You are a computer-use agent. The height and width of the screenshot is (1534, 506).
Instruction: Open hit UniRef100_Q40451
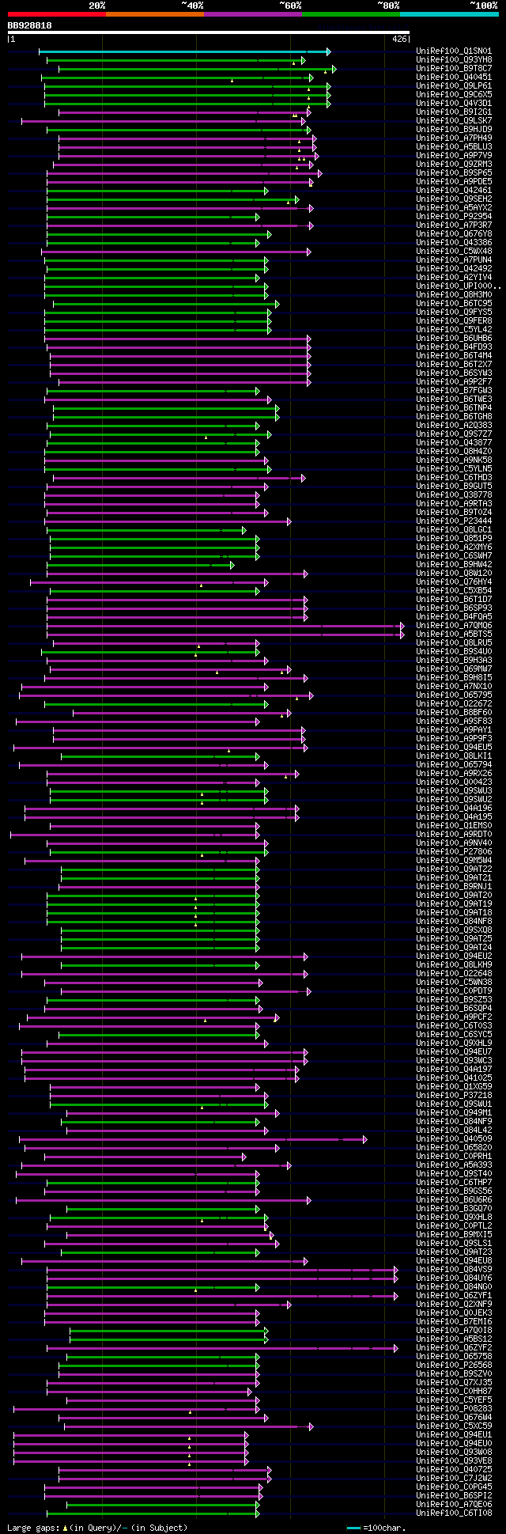454,78
